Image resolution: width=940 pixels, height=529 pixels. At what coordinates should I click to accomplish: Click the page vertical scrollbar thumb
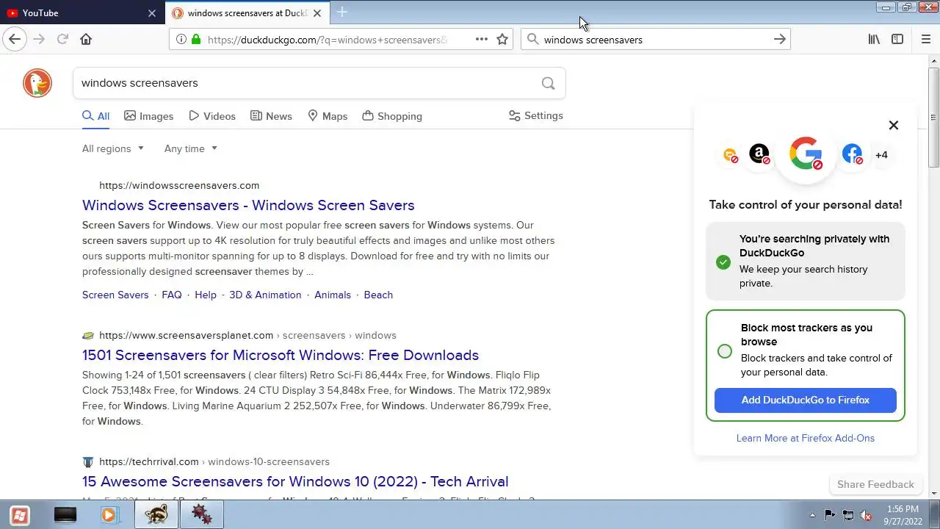(x=933, y=118)
